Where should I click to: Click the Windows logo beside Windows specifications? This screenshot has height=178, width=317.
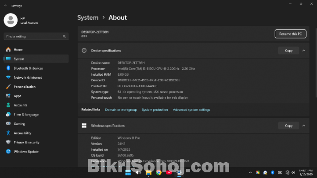pyautogui.click(x=84, y=126)
